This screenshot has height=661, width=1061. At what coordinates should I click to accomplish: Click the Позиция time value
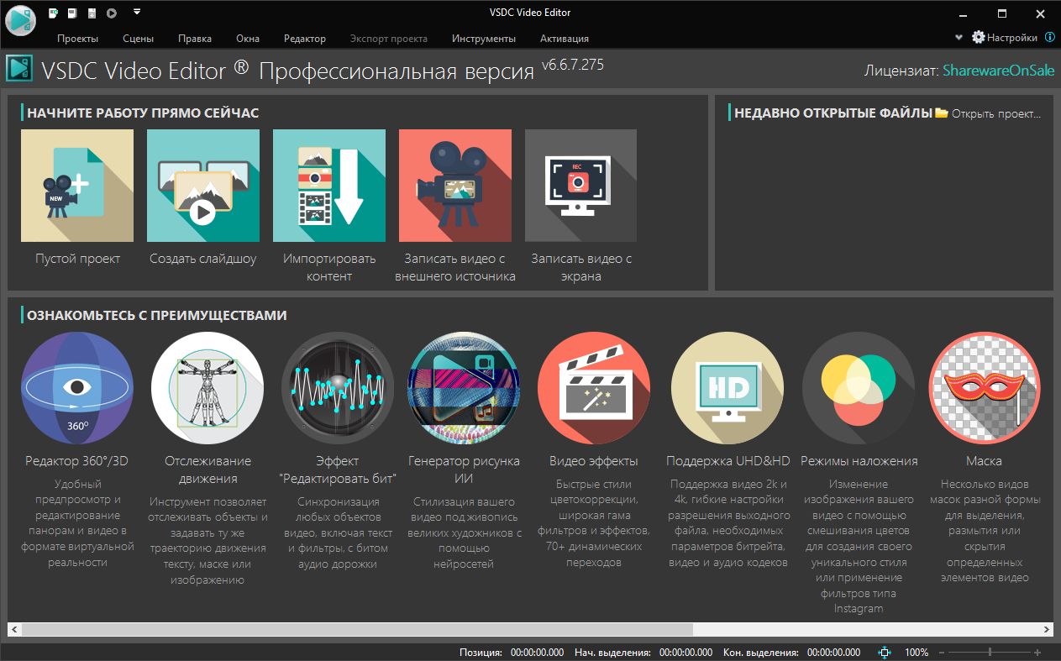tap(538, 653)
